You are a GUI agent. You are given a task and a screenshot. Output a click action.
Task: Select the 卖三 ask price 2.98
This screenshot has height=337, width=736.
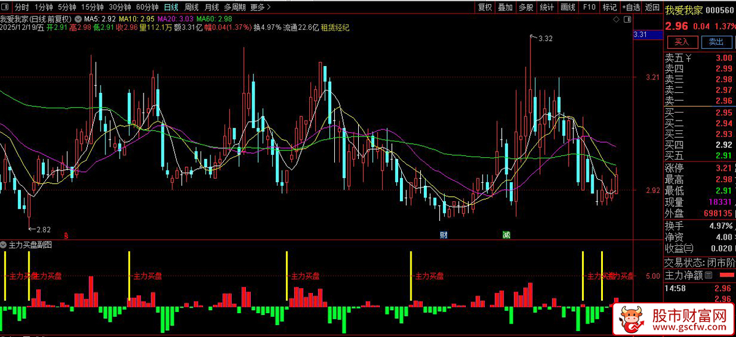click(723, 80)
